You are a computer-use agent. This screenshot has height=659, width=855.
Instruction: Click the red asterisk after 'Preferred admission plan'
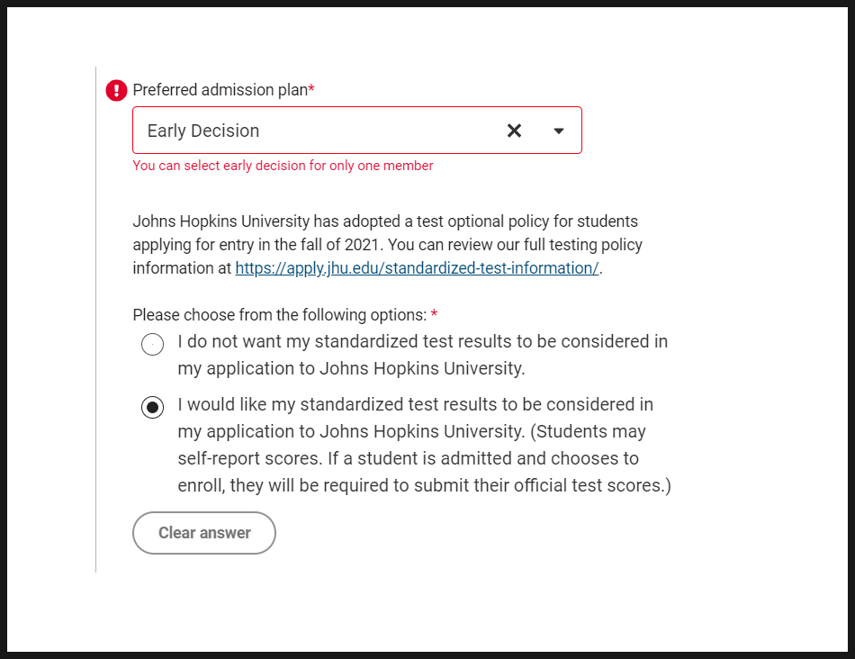(x=311, y=88)
